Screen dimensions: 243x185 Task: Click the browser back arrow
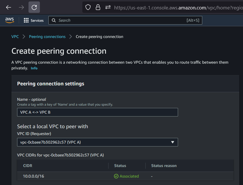[9, 7]
